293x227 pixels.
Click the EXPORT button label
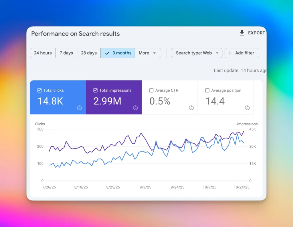[x=256, y=33]
